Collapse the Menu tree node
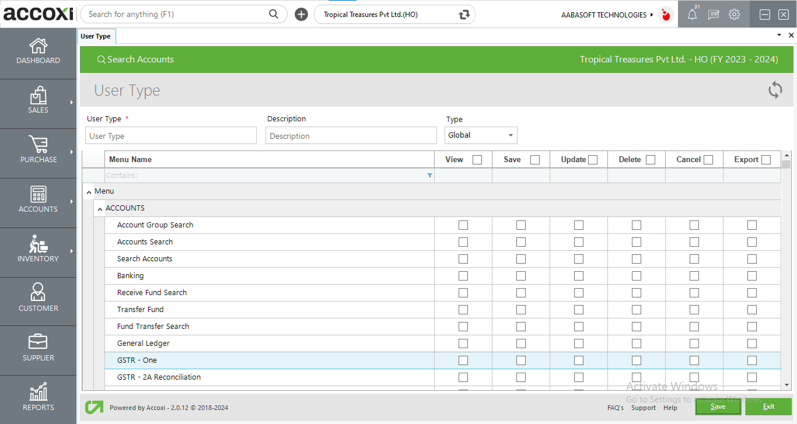The width and height of the screenshot is (797, 424). 89,191
